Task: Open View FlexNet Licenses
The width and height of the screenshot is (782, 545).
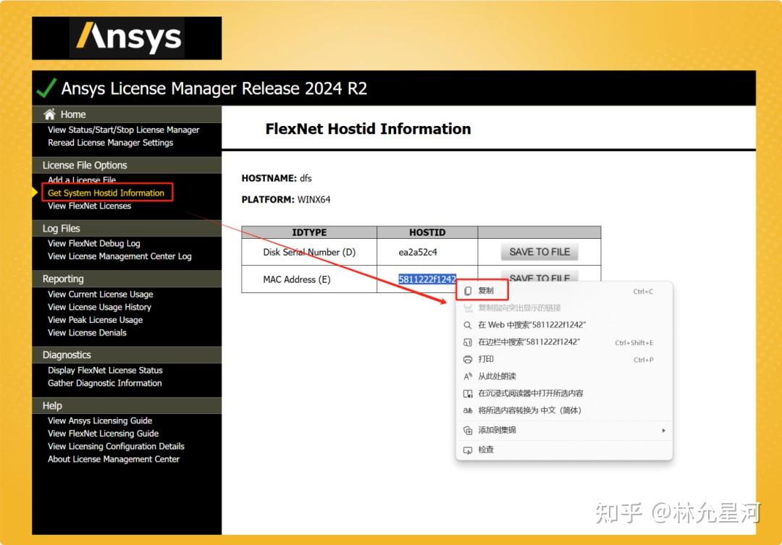Action: point(91,205)
